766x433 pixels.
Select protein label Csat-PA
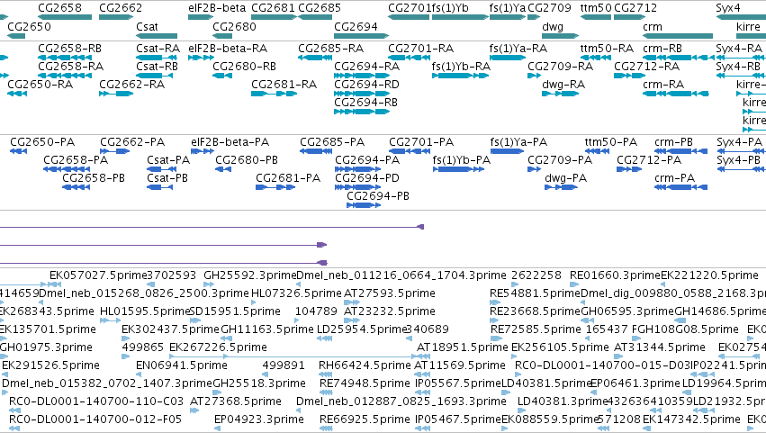tap(168, 160)
